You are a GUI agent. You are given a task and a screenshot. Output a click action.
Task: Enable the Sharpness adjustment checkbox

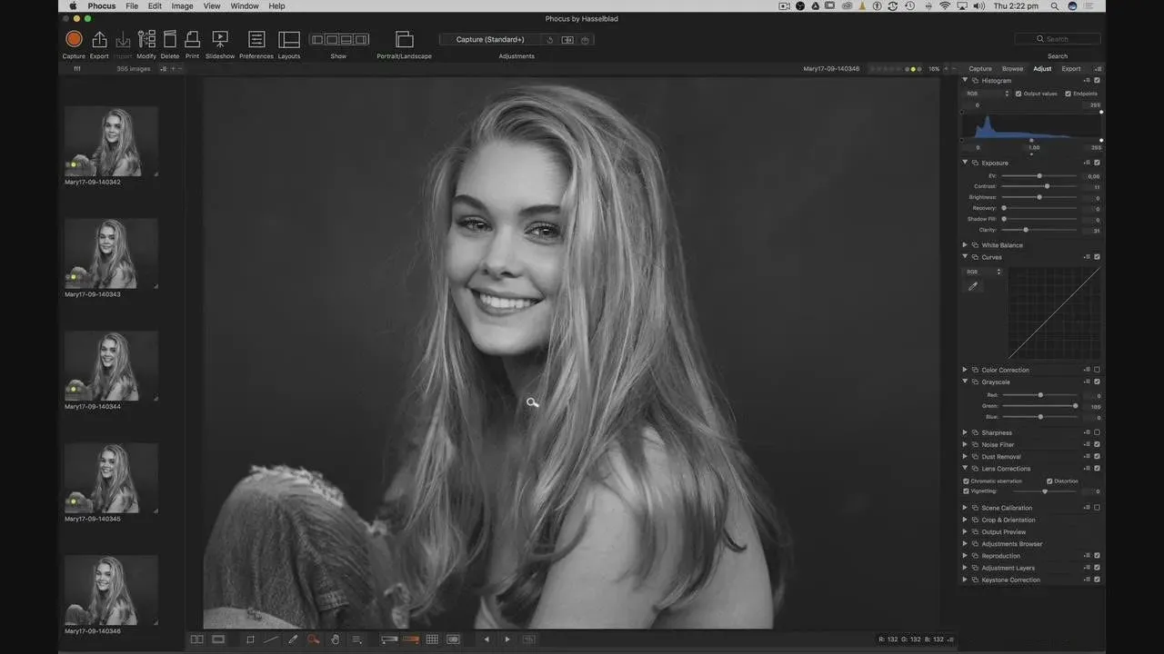pos(1097,432)
